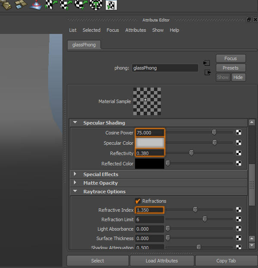Click the Surface Thickness value field
258x268 pixels.
150,238
